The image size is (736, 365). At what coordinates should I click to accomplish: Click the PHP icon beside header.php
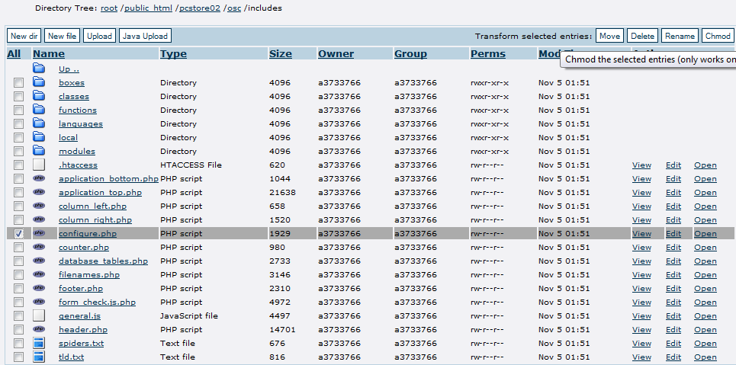pos(39,329)
